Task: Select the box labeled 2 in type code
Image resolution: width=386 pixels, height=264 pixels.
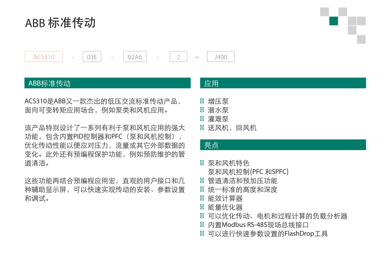Action: (179, 57)
